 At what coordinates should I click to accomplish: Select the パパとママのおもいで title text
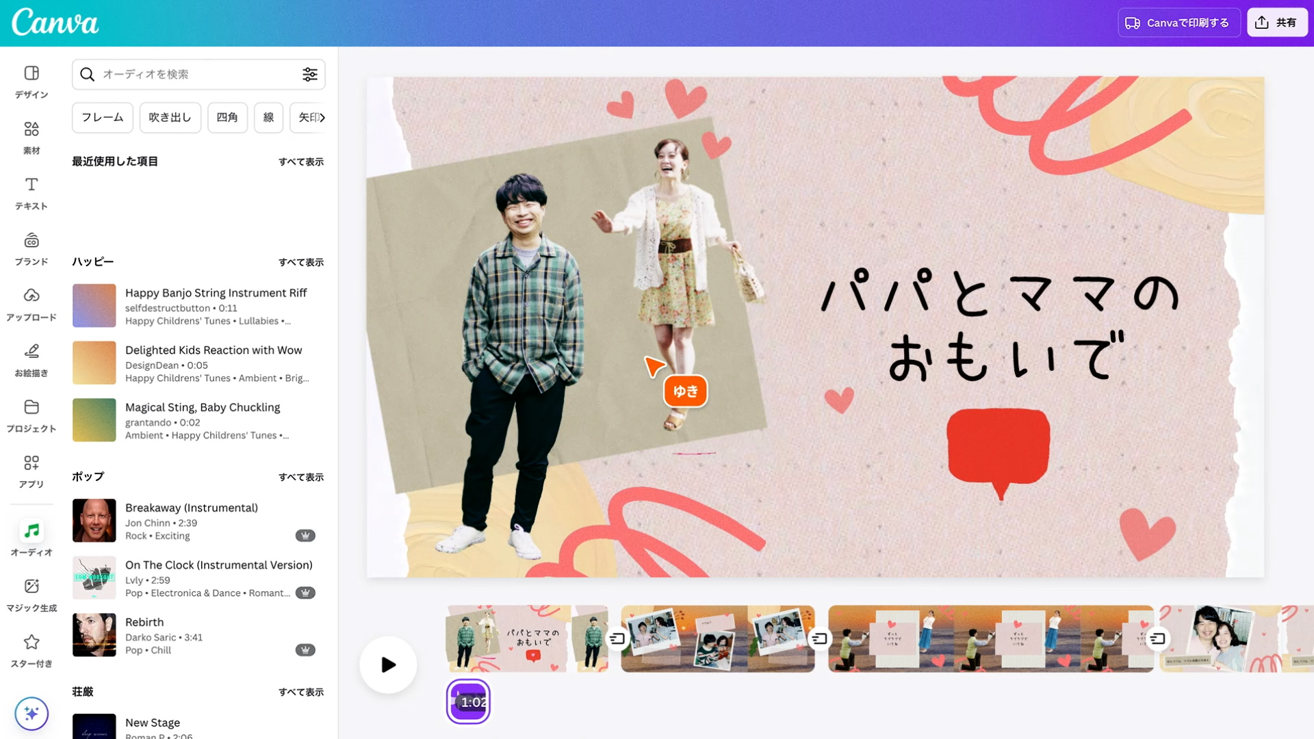1000,325
